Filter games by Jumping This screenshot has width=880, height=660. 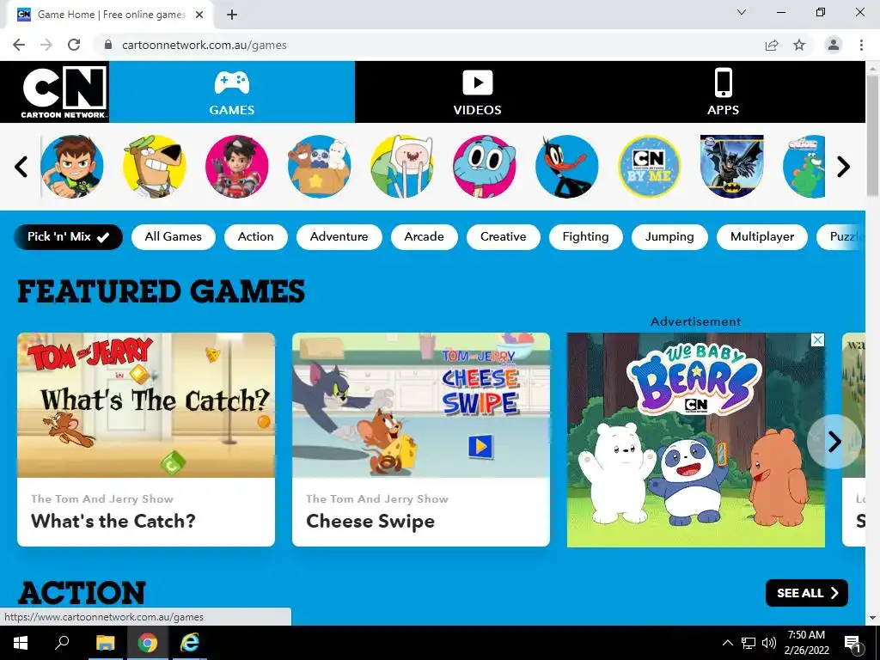(669, 237)
